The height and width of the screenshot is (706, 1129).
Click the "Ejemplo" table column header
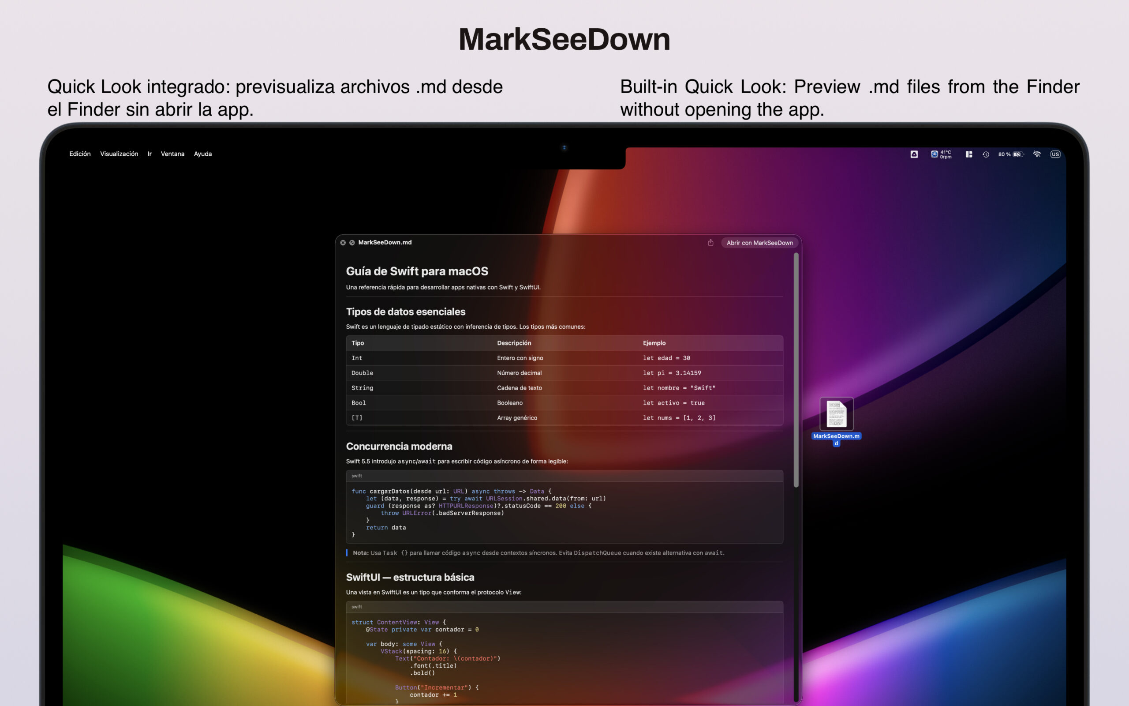[x=654, y=343]
